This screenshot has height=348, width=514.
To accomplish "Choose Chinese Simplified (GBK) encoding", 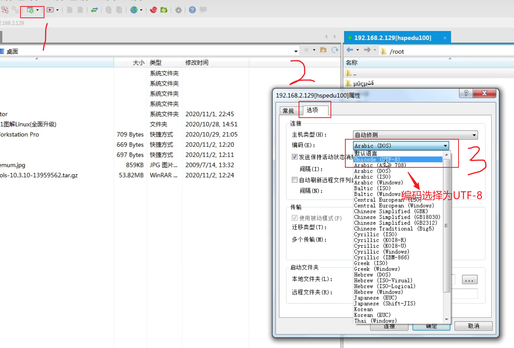I will coord(398,211).
